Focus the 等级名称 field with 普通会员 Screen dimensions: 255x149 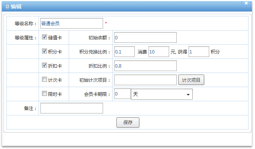(72, 23)
